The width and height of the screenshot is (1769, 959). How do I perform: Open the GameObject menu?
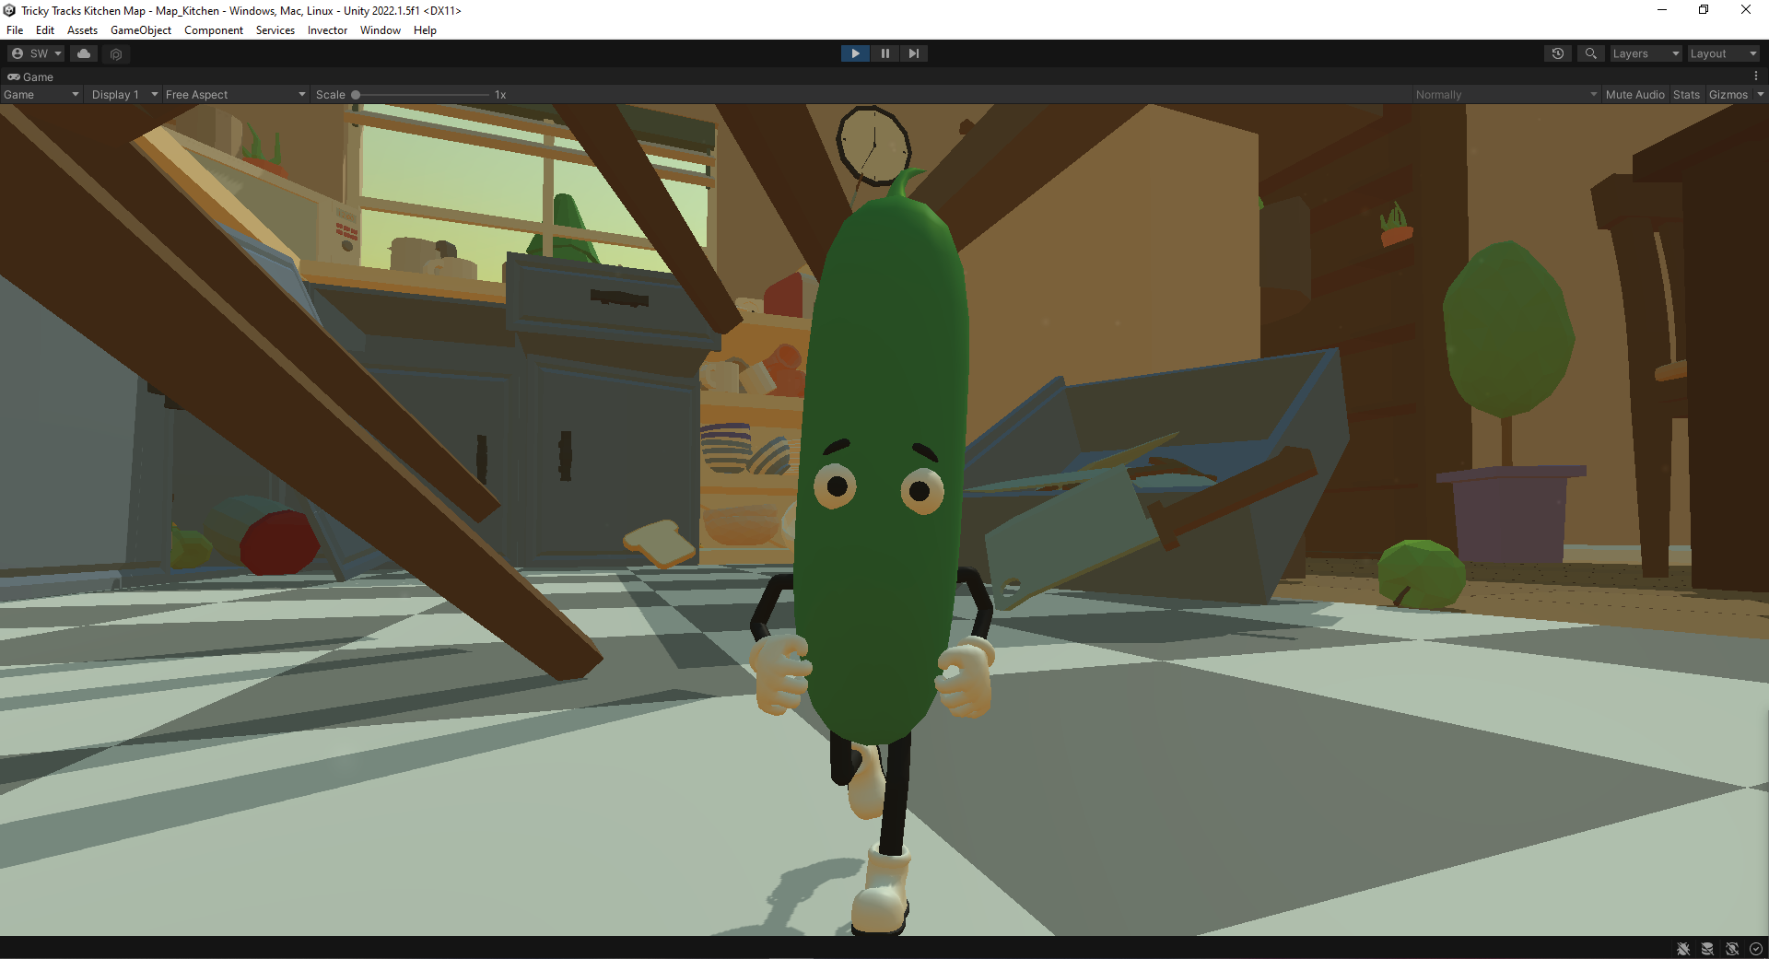tap(141, 30)
